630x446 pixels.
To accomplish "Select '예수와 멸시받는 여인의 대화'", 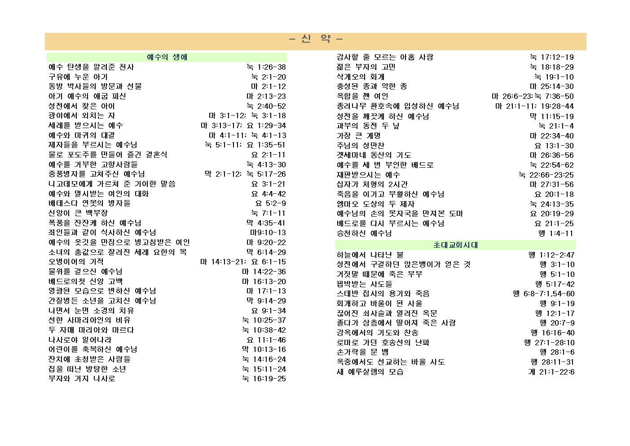I will 98,194.
